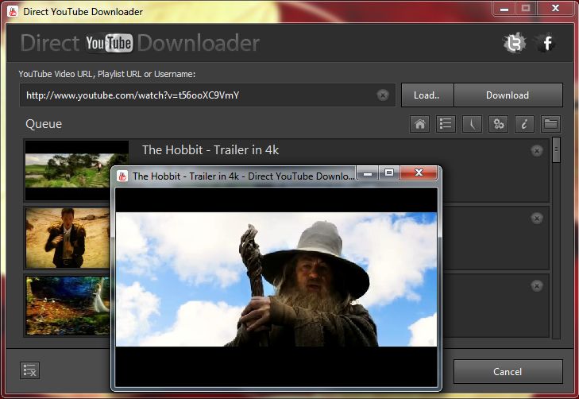
Task: Click the info 'i' icon
Action: click(523, 124)
